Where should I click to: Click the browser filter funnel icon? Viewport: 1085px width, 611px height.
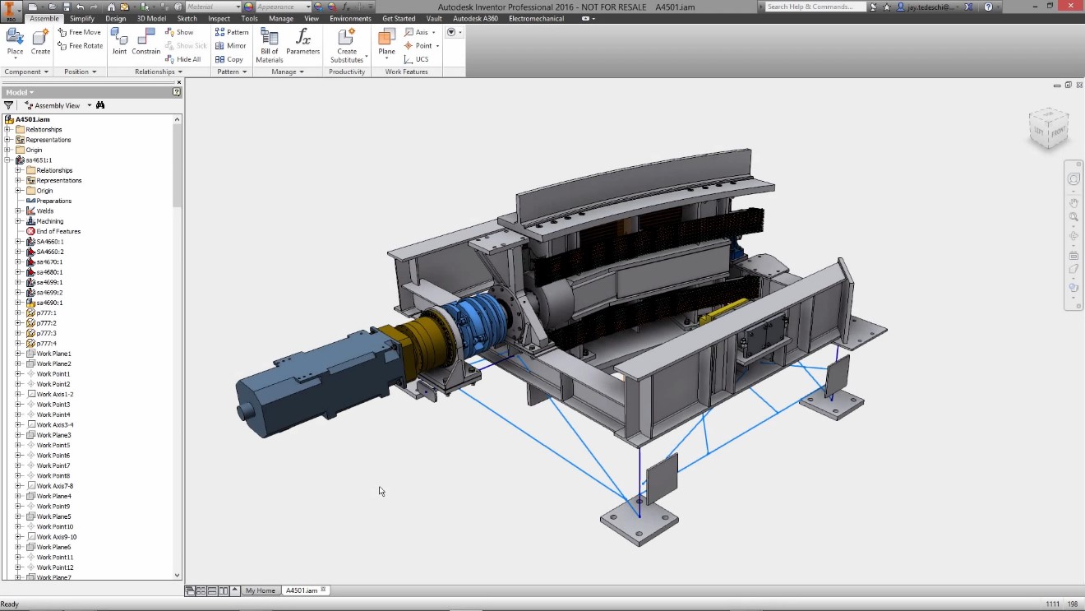click(x=9, y=105)
